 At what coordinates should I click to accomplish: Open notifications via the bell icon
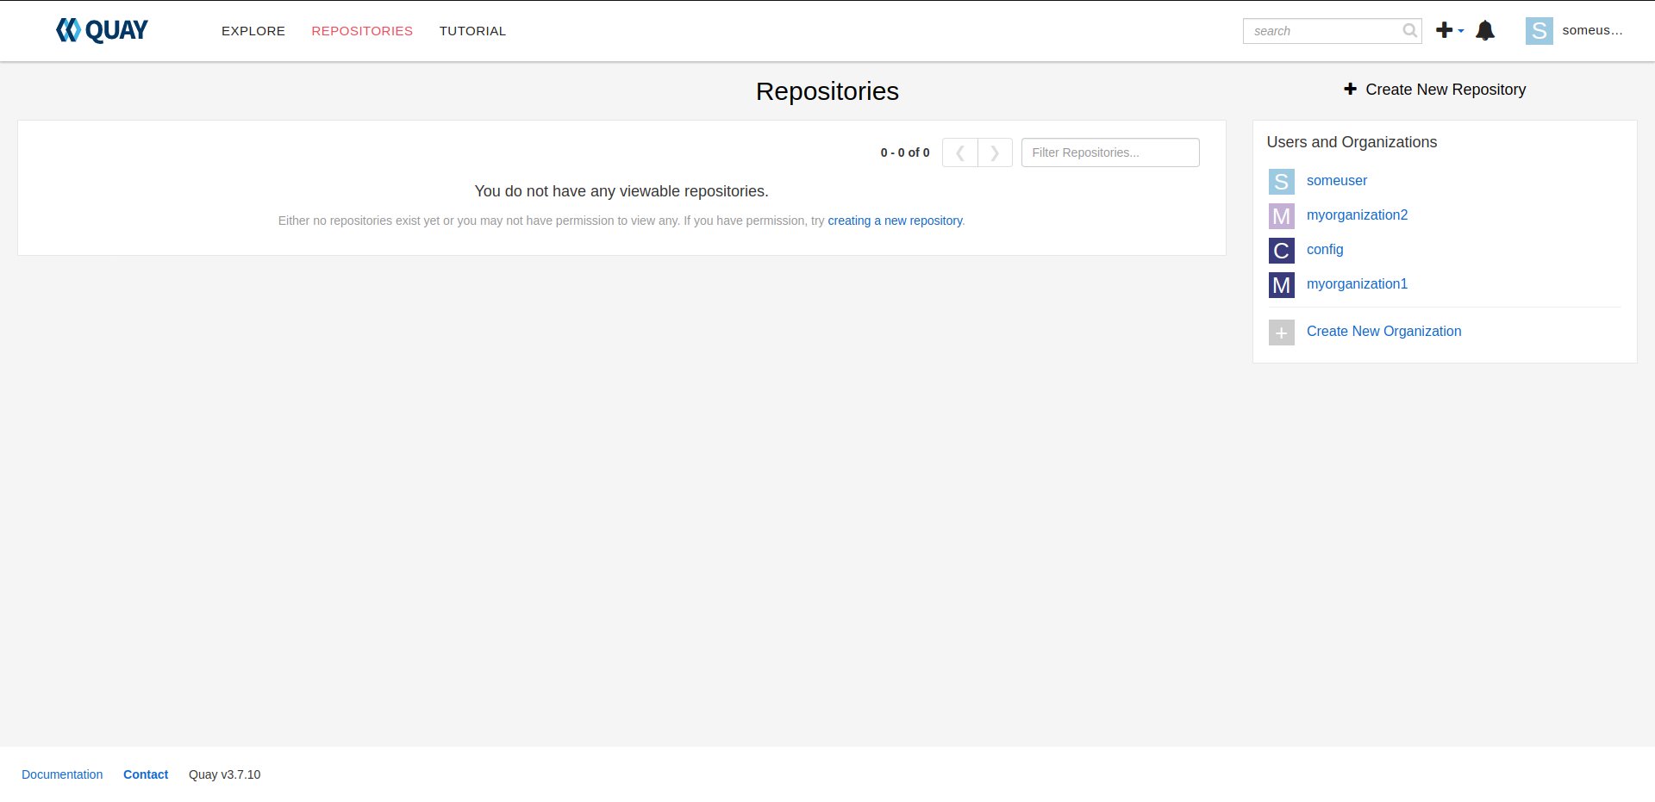[1485, 30]
